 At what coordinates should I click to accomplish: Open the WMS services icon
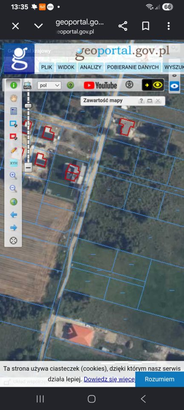pyautogui.click(x=27, y=85)
